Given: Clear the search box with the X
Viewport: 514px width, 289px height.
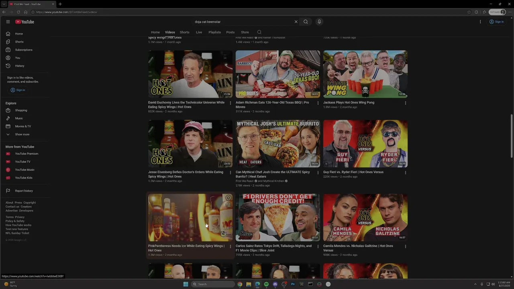Looking at the screenshot, I should coord(296,22).
